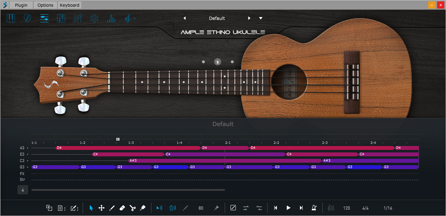Open the Plugin menu

pyautogui.click(x=21, y=5)
